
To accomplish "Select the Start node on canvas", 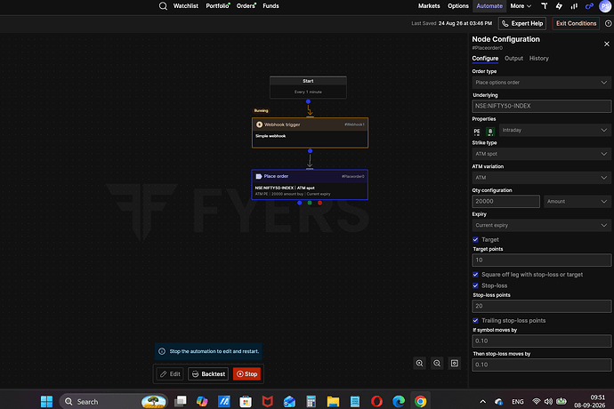I will [x=308, y=87].
